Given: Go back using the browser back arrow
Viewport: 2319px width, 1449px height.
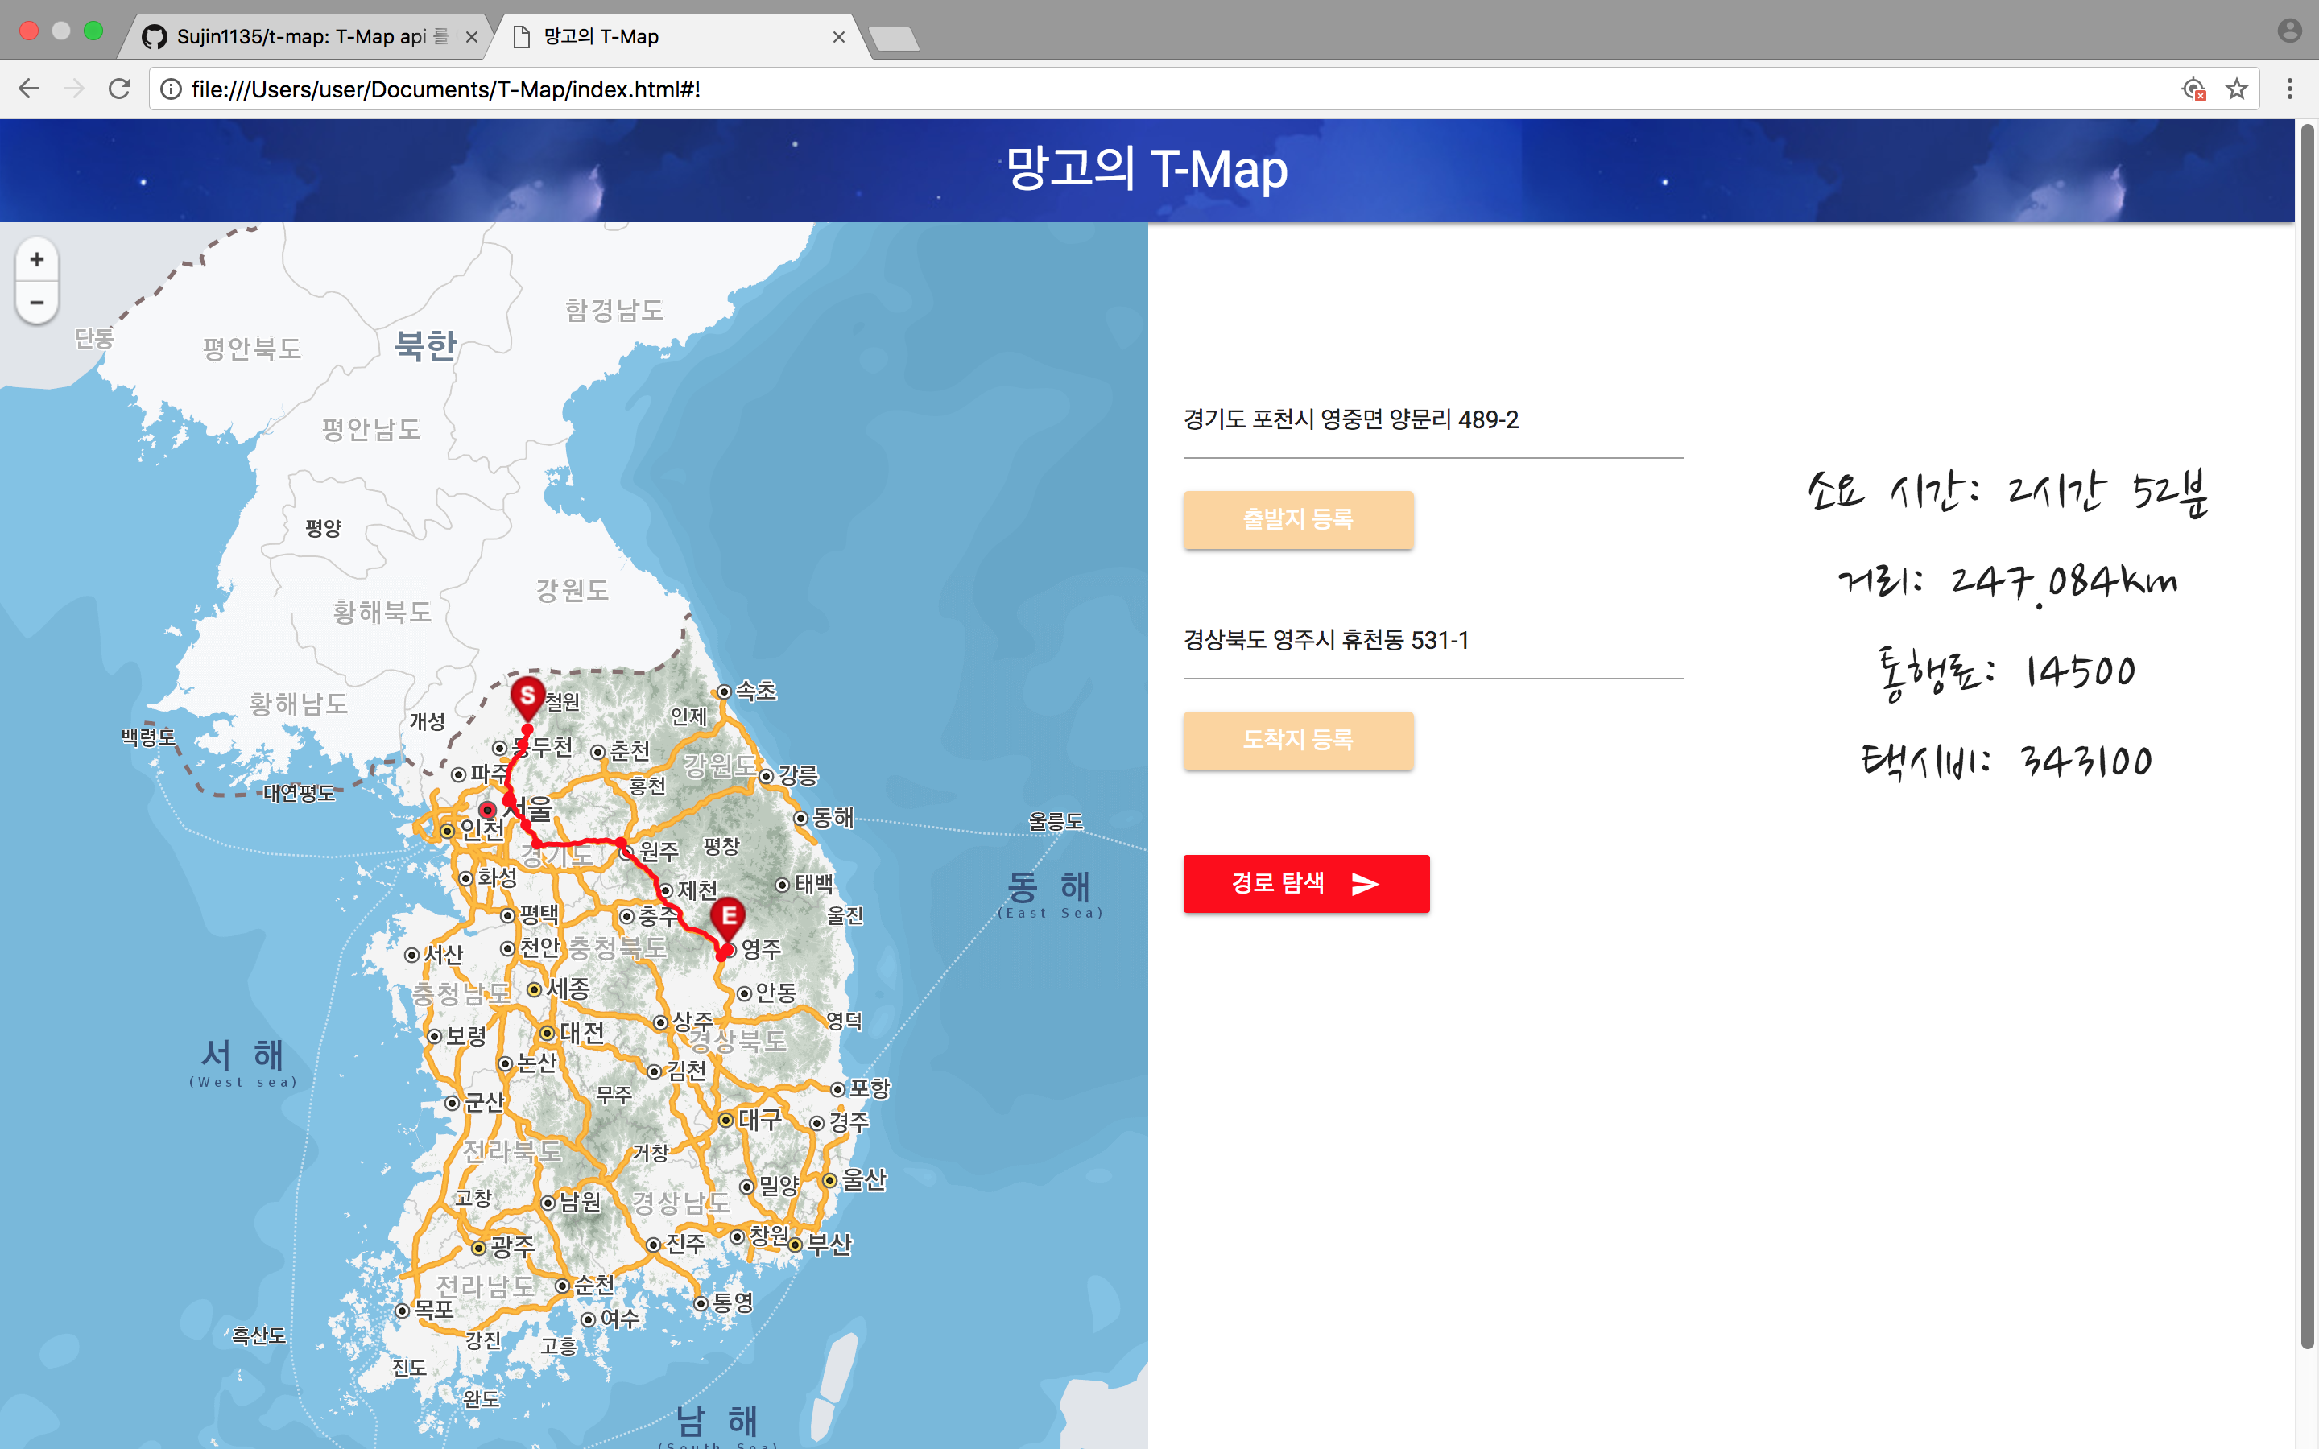Looking at the screenshot, I should (x=29, y=89).
